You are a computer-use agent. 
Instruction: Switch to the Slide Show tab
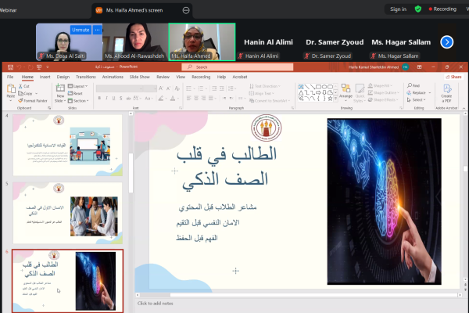(140, 77)
